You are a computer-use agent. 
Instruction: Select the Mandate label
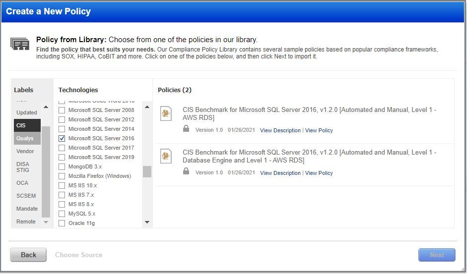click(x=27, y=209)
